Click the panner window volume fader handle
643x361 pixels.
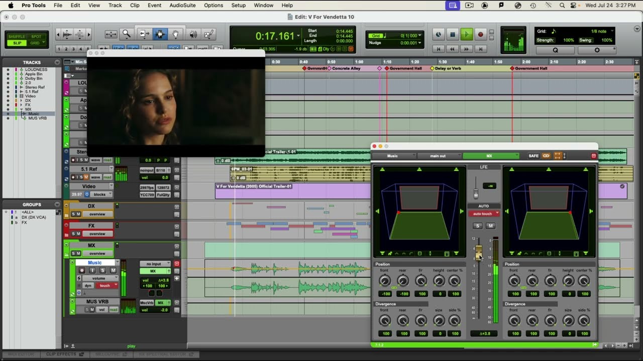479,253
